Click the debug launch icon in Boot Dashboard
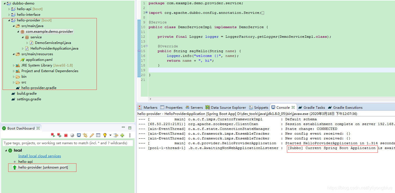395x193 pixels. pyautogui.click(x=59, y=135)
